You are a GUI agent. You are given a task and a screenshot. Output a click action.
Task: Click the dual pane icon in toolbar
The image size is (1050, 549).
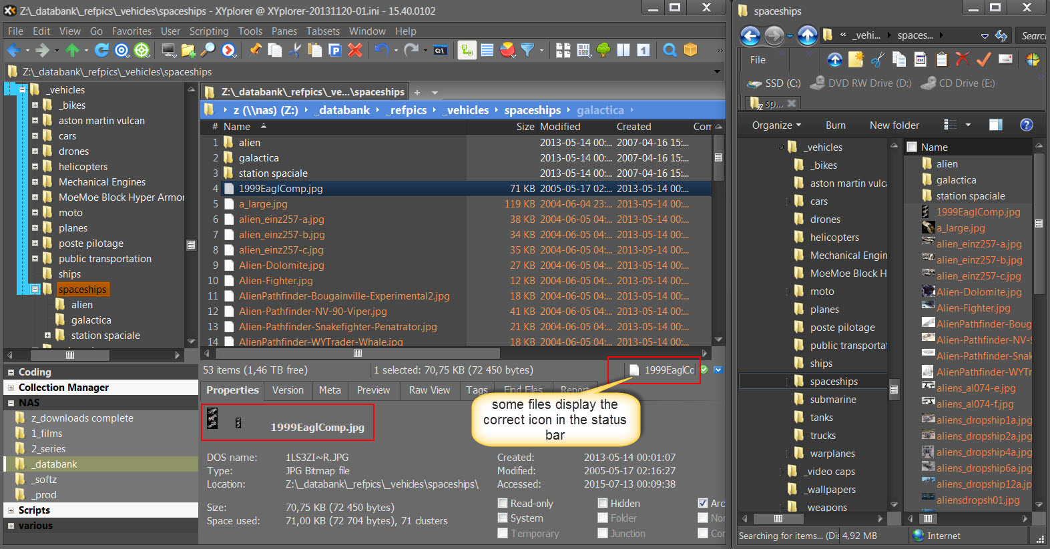623,50
